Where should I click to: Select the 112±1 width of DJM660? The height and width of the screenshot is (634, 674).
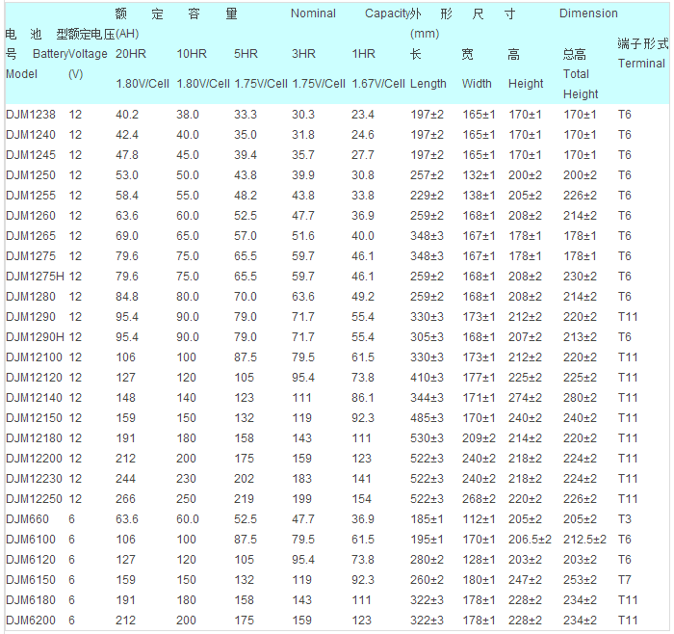[479, 518]
